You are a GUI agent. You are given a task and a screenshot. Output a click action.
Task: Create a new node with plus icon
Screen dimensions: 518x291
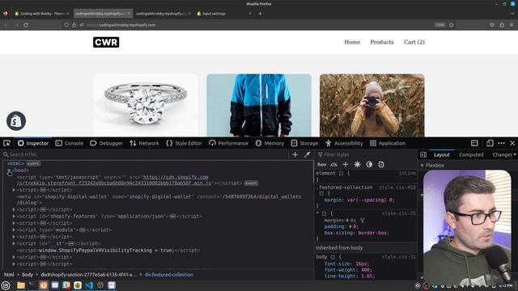[x=295, y=154]
